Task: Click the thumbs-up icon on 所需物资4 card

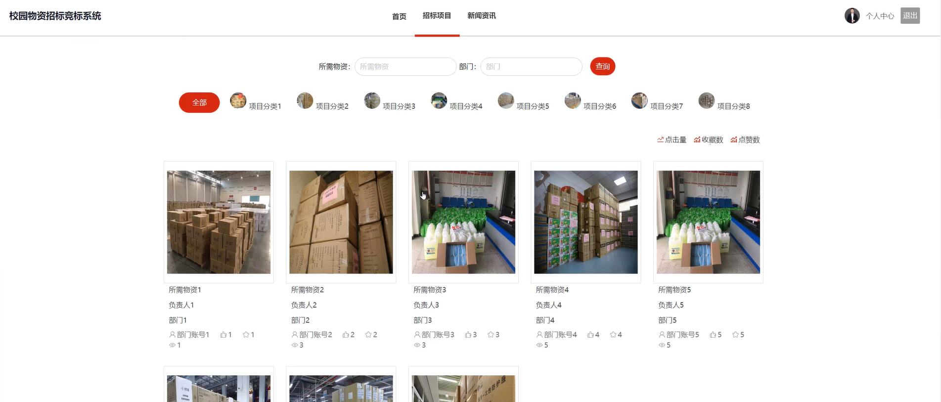Action: pyautogui.click(x=590, y=335)
